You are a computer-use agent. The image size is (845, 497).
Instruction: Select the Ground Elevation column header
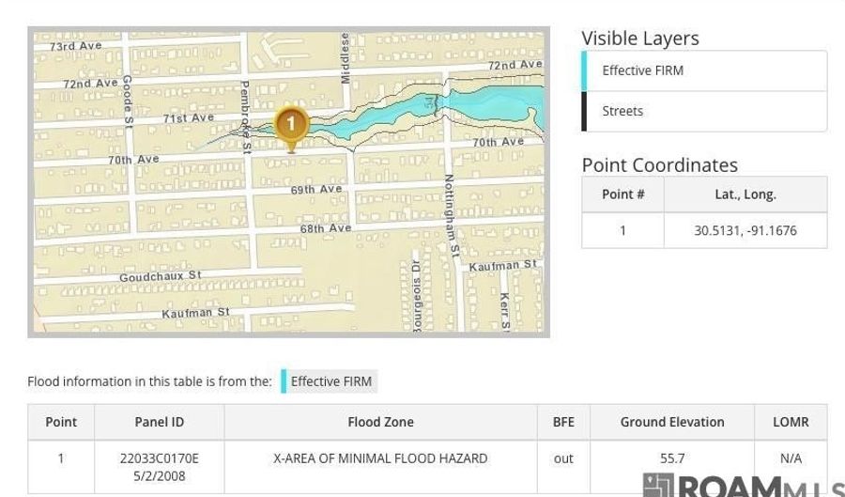click(671, 422)
